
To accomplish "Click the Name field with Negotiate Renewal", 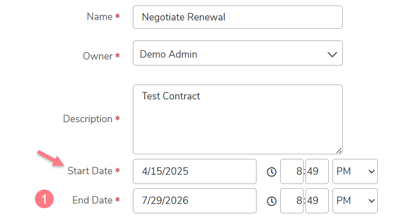I will (x=238, y=17).
